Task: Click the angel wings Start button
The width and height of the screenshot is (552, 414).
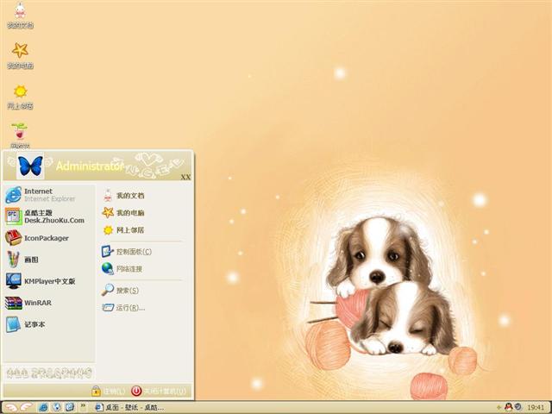Action: 18,407
